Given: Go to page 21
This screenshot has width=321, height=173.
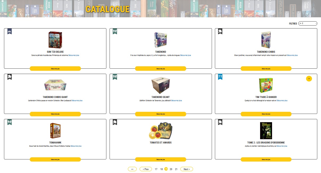Looking at the screenshot, I should pyautogui.click(x=176, y=169).
